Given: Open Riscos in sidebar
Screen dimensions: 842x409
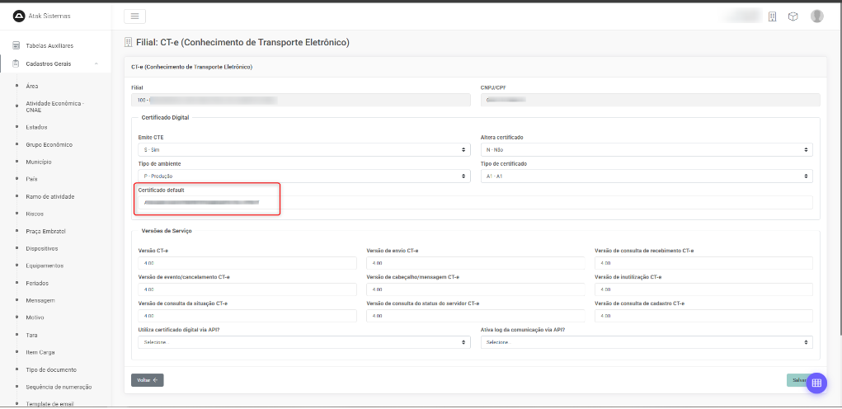Looking at the screenshot, I should (35, 214).
